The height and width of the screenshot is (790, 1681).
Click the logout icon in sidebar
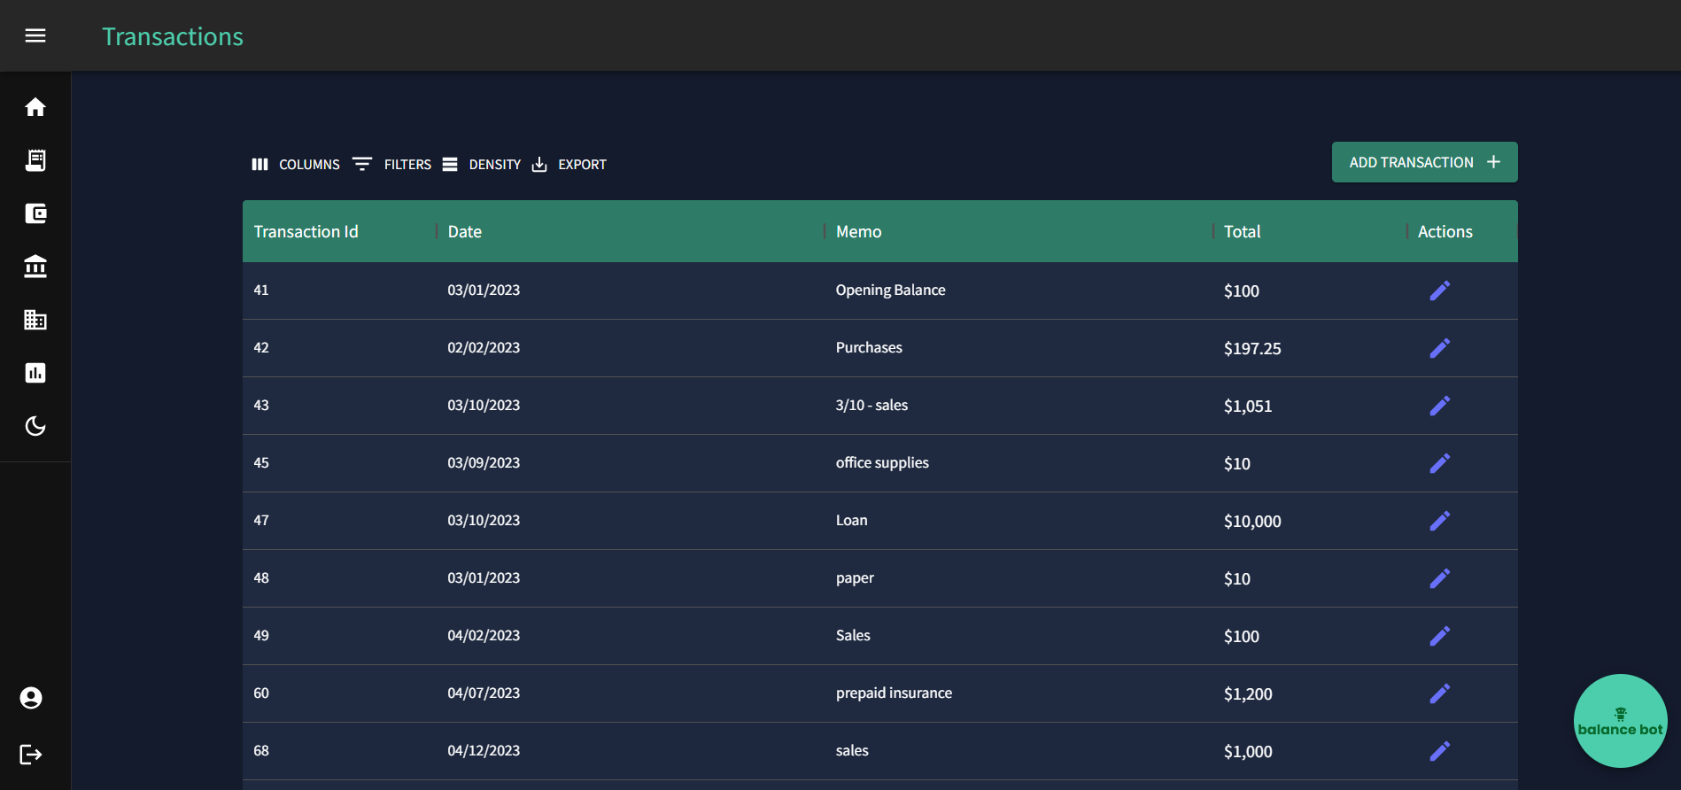(x=31, y=755)
